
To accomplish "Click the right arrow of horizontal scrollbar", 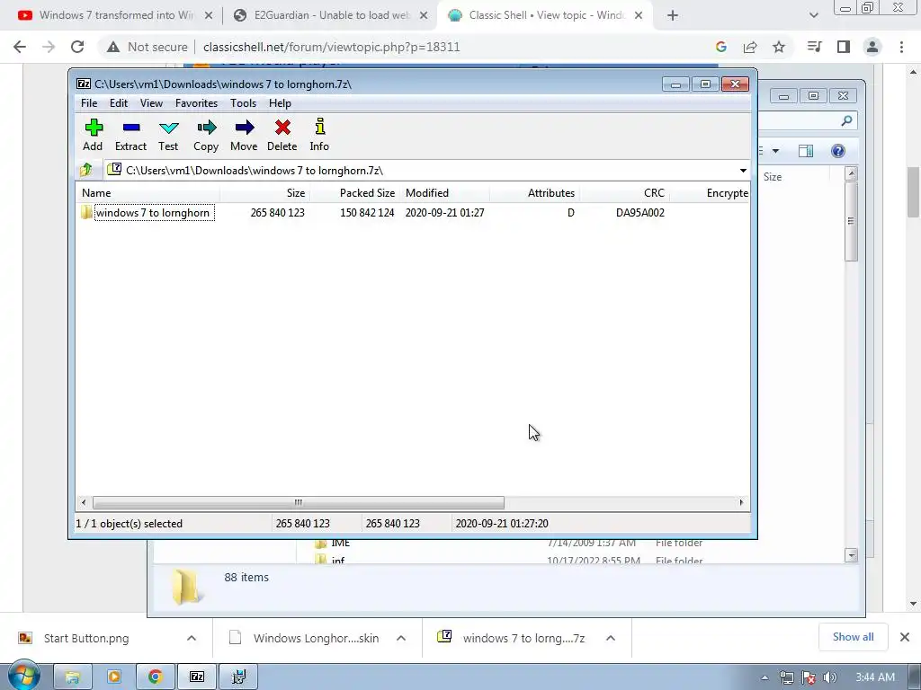I will pos(741,503).
